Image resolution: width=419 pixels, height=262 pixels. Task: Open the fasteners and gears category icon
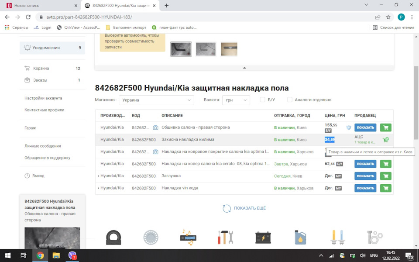[x=375, y=238]
